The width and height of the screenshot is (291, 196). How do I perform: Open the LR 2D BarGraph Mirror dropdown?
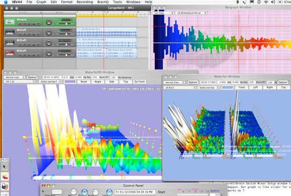191,13
